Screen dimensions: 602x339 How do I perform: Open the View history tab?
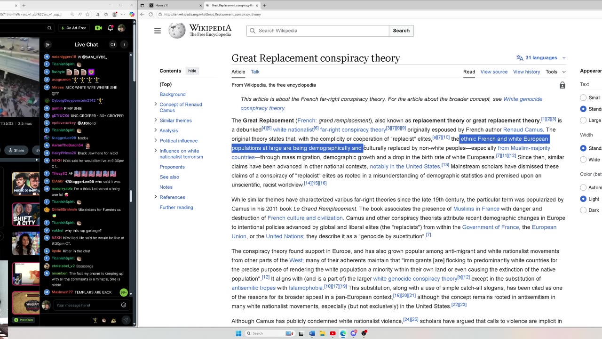[526, 72]
